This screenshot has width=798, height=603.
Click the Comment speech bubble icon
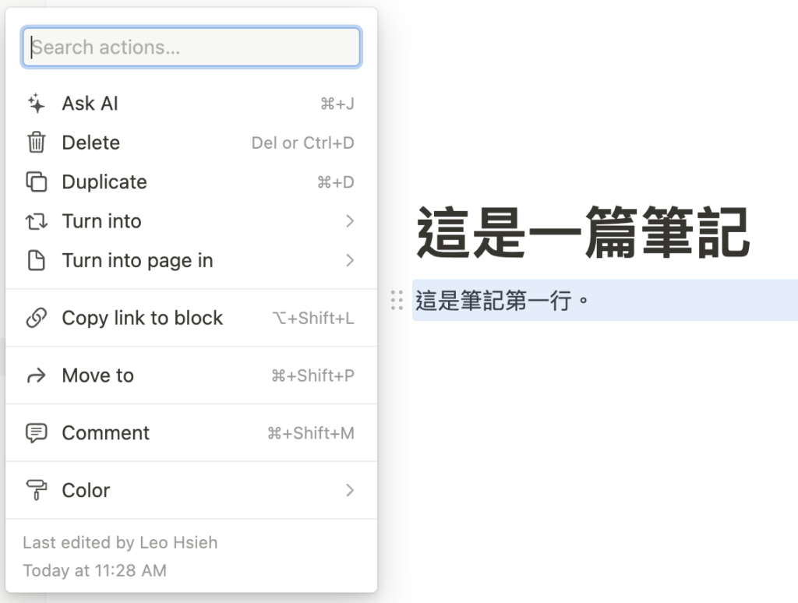point(37,433)
